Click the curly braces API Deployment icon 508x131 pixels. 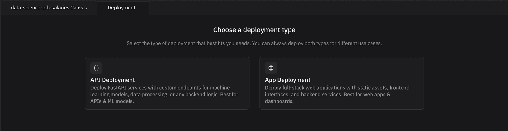tap(96, 68)
